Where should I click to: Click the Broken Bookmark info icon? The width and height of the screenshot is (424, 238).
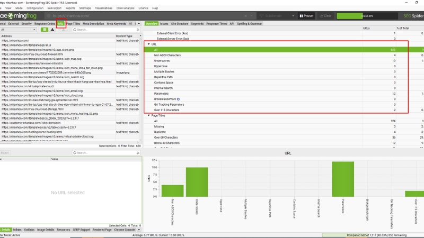[178, 99]
